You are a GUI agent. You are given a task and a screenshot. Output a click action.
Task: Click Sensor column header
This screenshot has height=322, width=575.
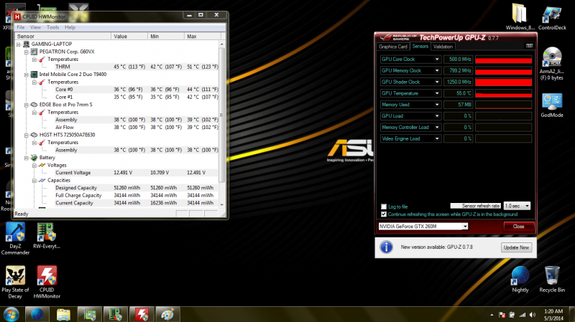click(63, 37)
